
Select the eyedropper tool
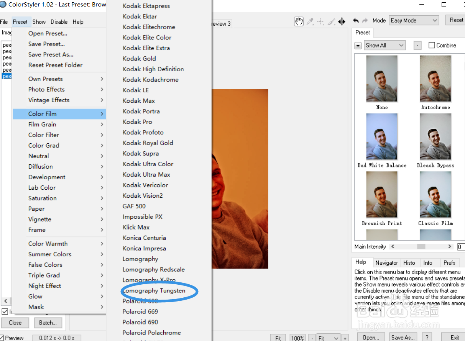pyautogui.click(x=310, y=21)
